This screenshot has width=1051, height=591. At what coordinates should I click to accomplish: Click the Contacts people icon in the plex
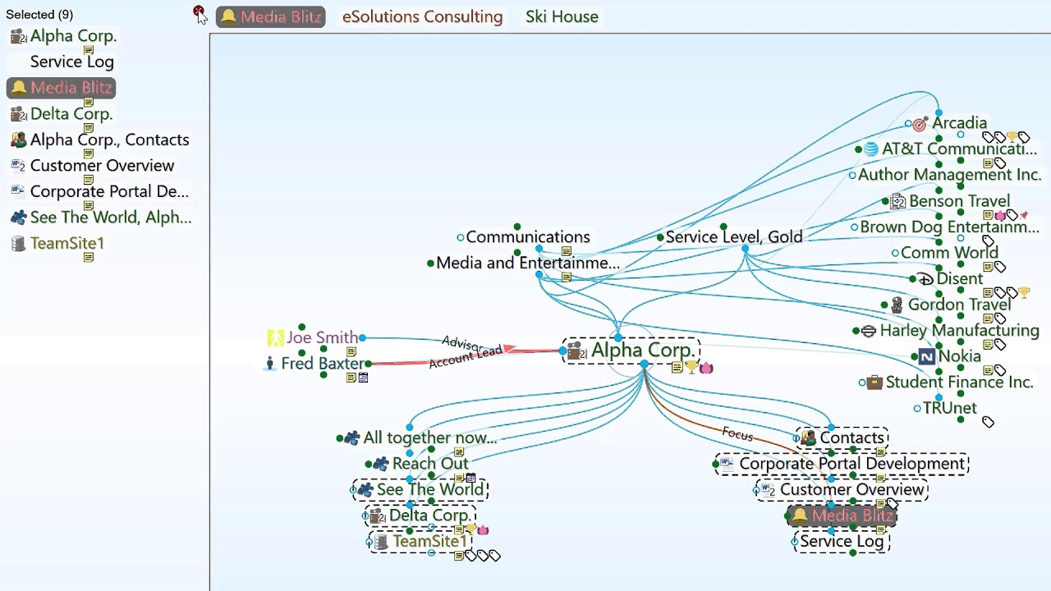[808, 438]
